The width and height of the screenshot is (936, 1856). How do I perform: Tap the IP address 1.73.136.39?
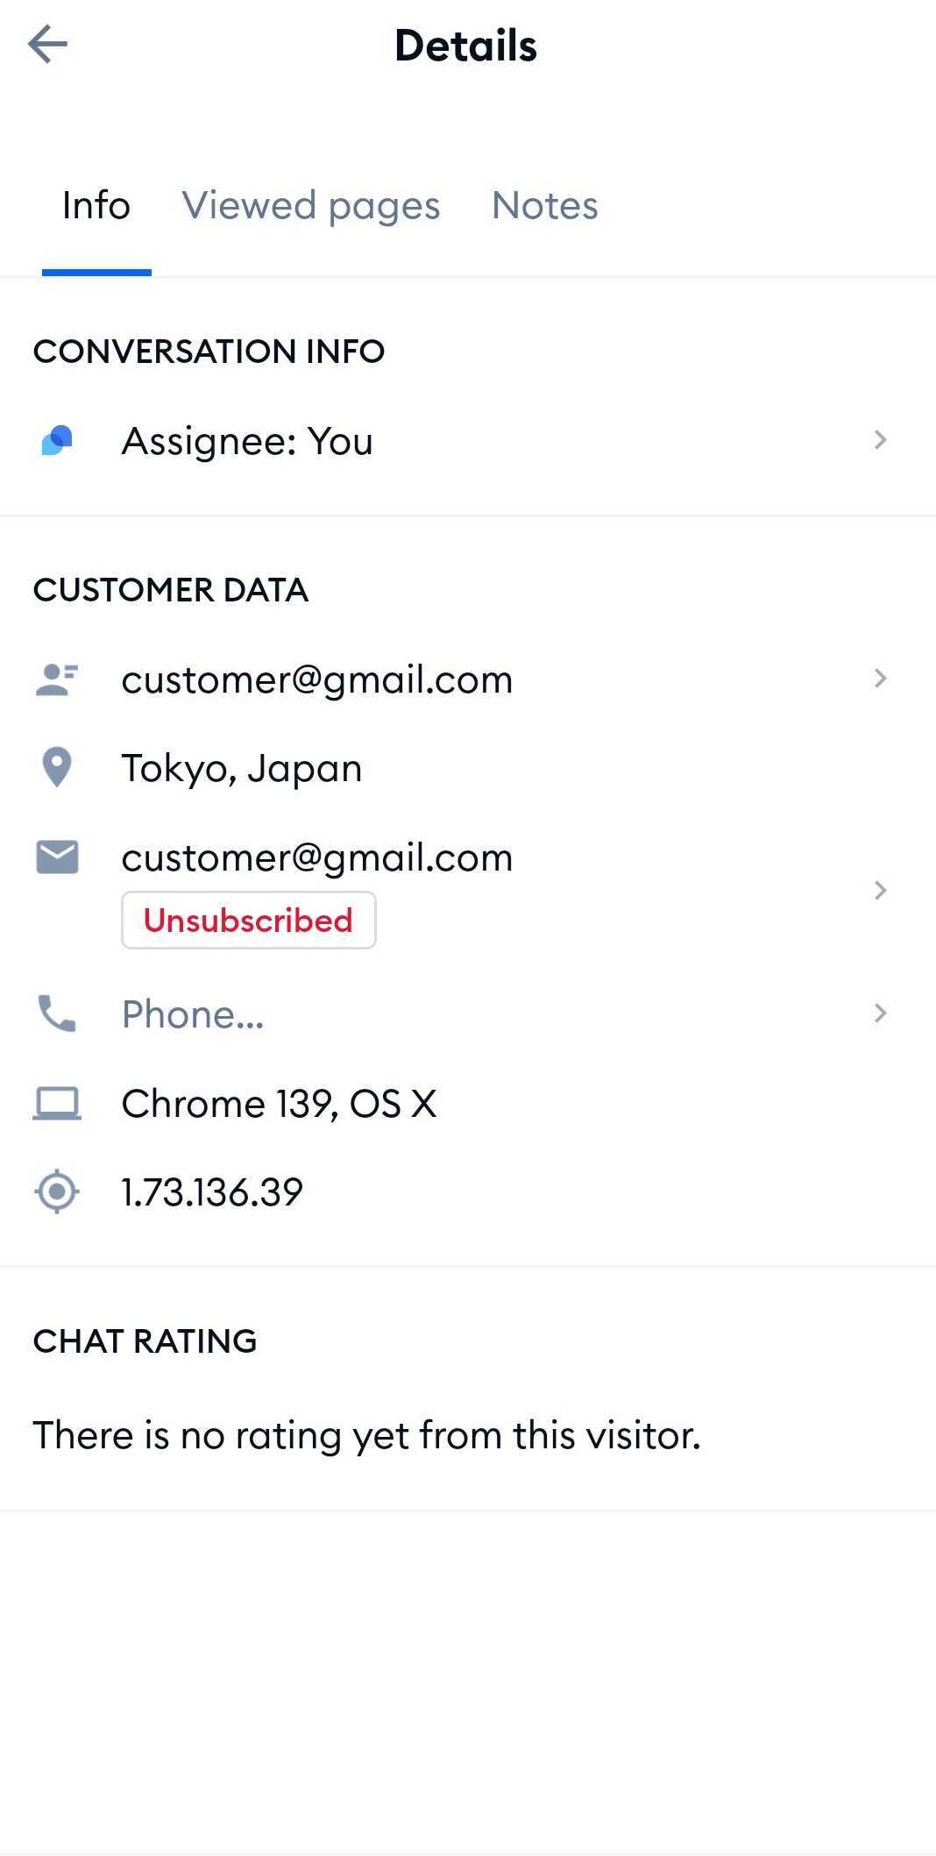212,1192
